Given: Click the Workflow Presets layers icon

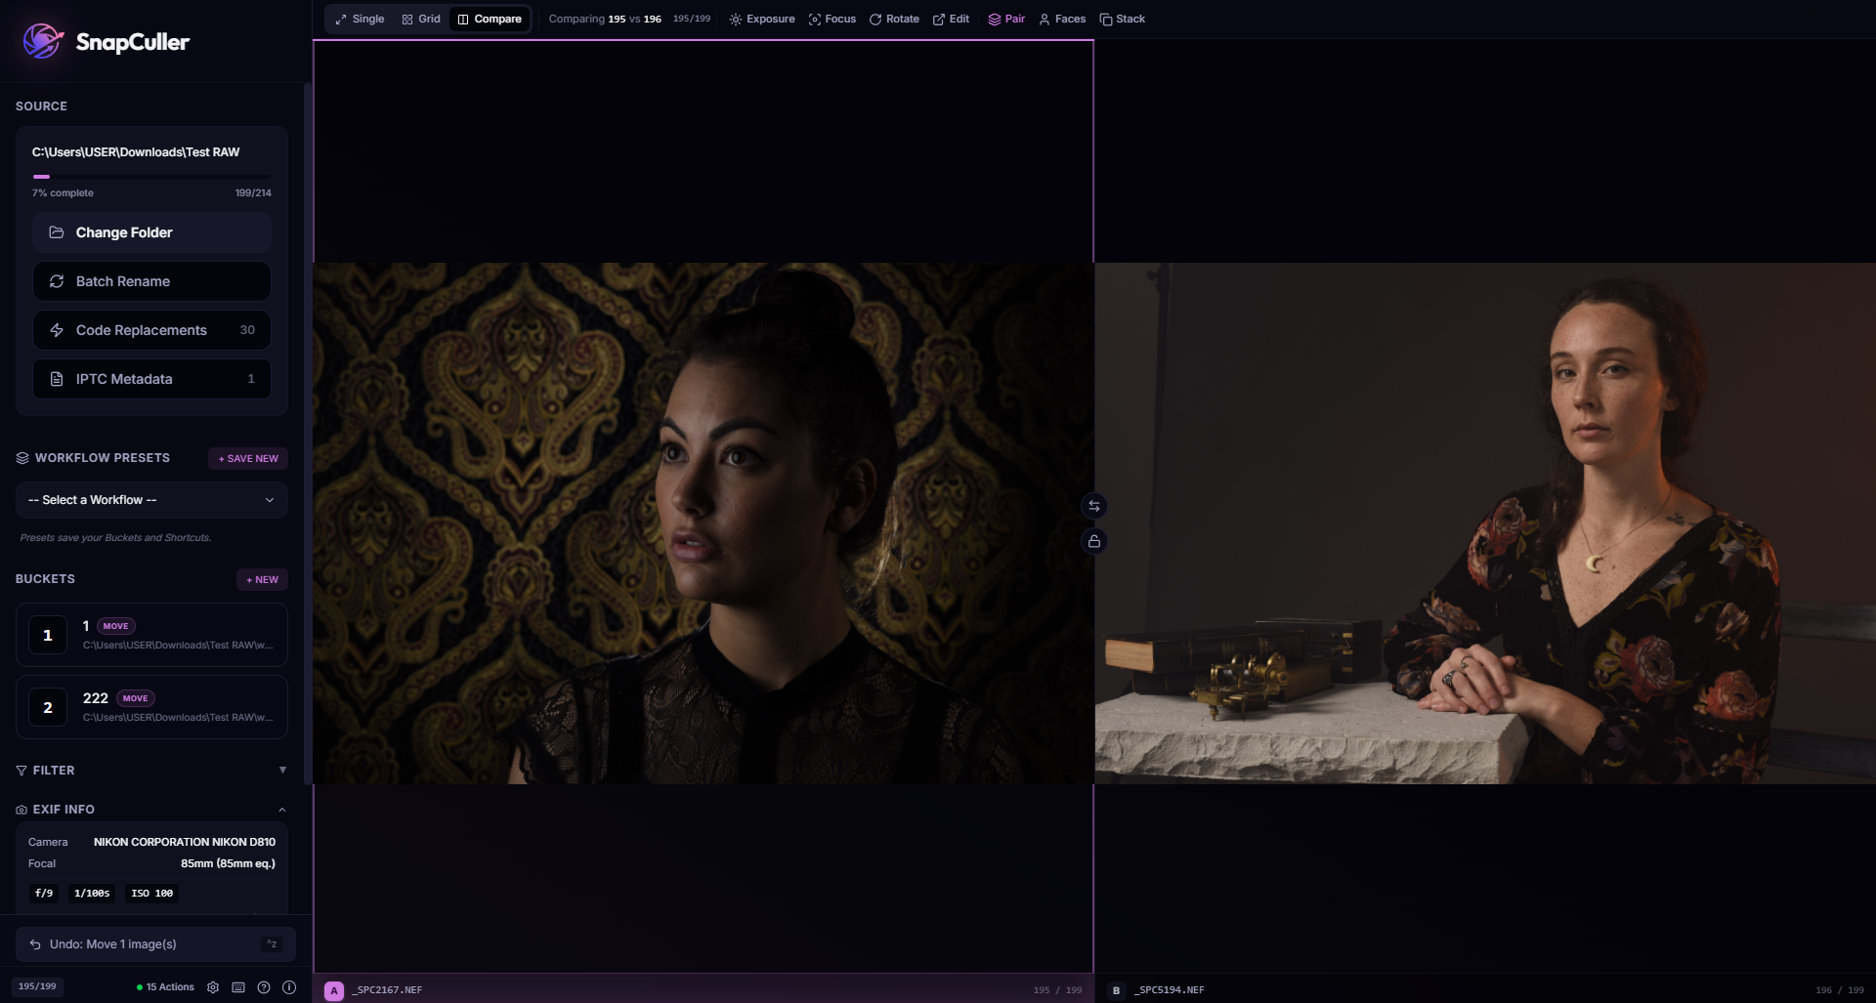Looking at the screenshot, I should 22,458.
